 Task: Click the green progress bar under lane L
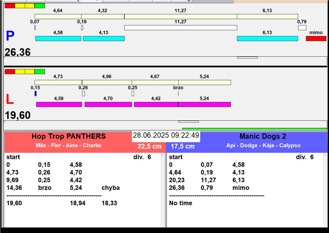click(x=254, y=129)
